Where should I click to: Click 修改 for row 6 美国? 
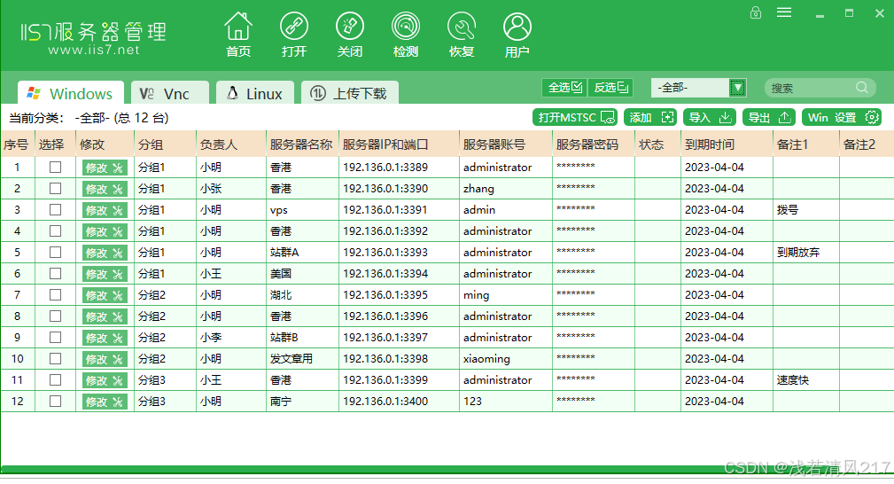click(105, 274)
